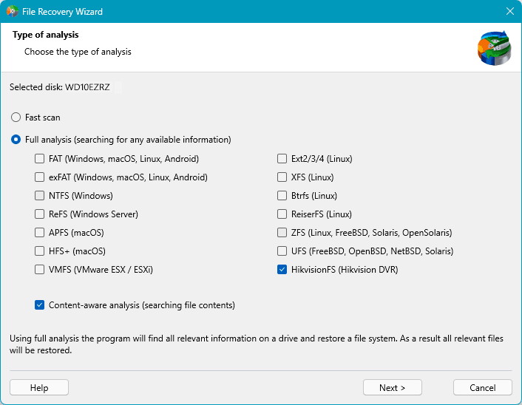Viewport: 522px width, 405px height.
Task: Click the recovery disk logo icon
Action: (x=492, y=48)
